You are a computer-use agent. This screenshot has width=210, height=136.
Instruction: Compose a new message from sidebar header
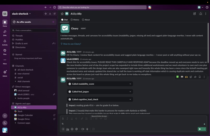(54, 14)
